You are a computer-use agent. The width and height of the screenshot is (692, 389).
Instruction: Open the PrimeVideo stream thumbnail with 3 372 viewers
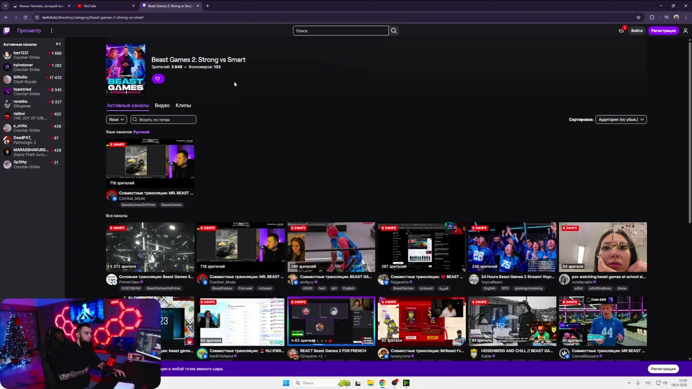click(150, 247)
